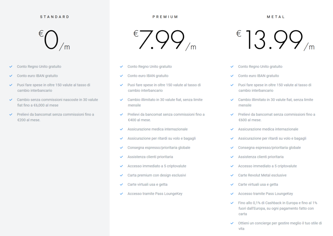Click Metal 'Accesso immediato a 5 criptovalute' text
333x236 pixels.
coord(267,166)
